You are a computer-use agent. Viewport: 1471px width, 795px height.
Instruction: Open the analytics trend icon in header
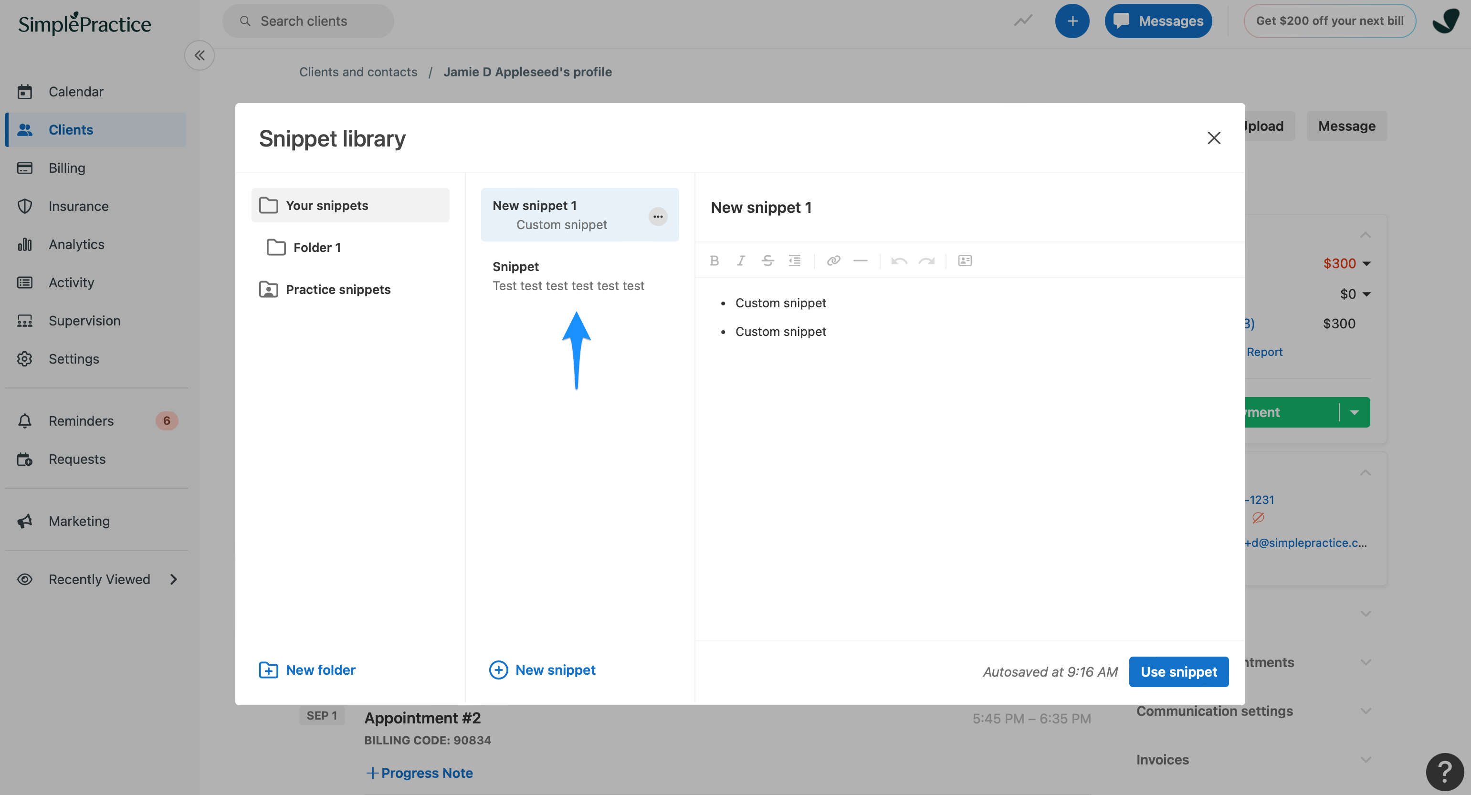[1023, 21]
